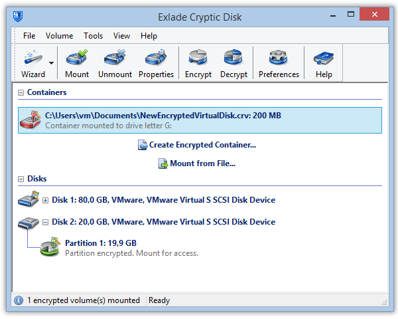Click the window resize grip
Screen dimensions: 398x319
click(x=384, y=302)
